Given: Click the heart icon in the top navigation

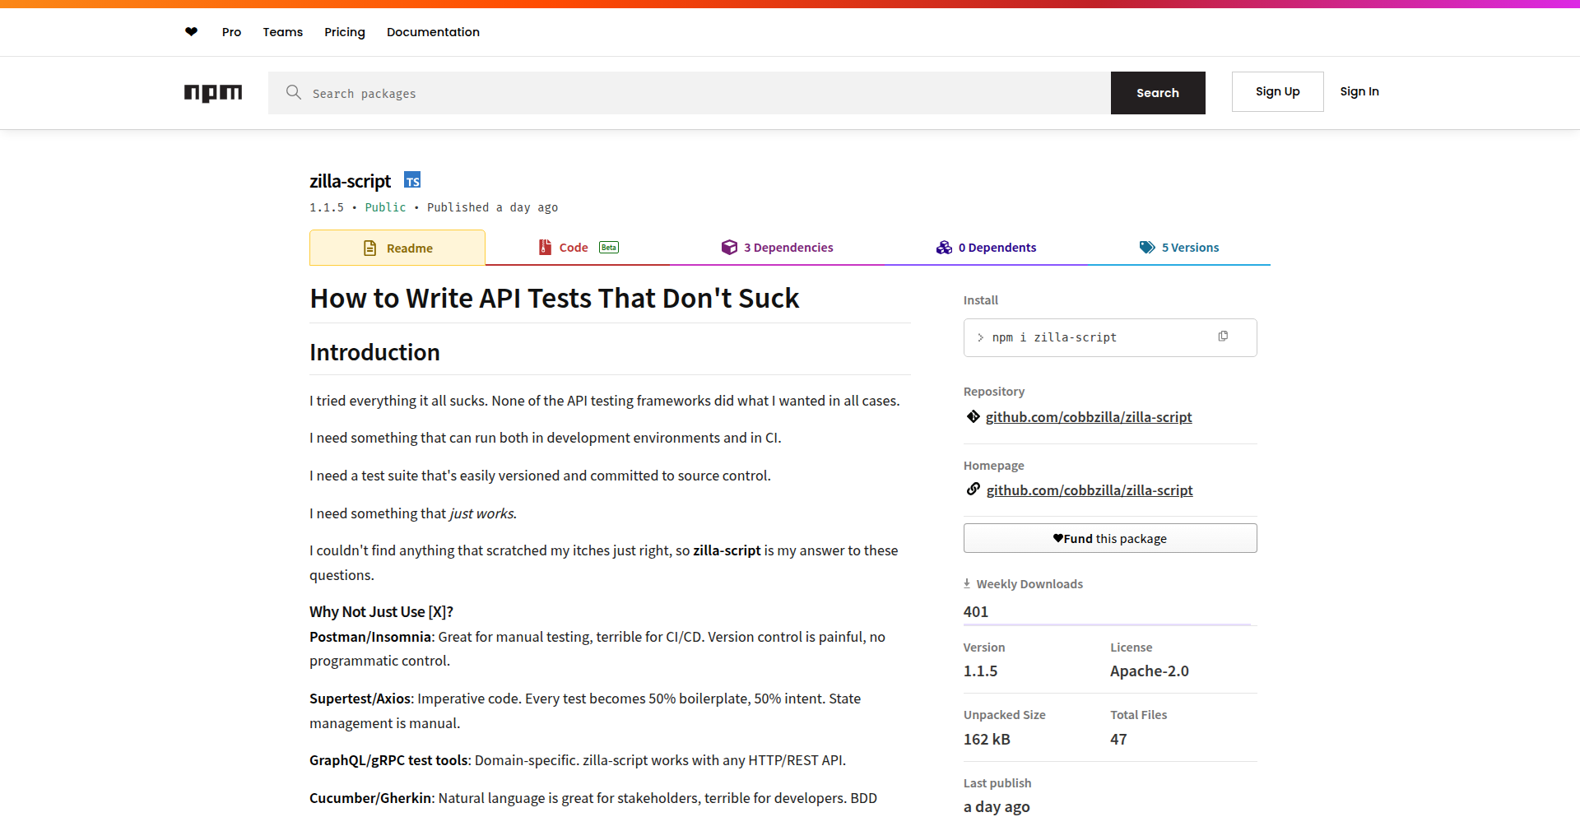Looking at the screenshot, I should coord(191,32).
